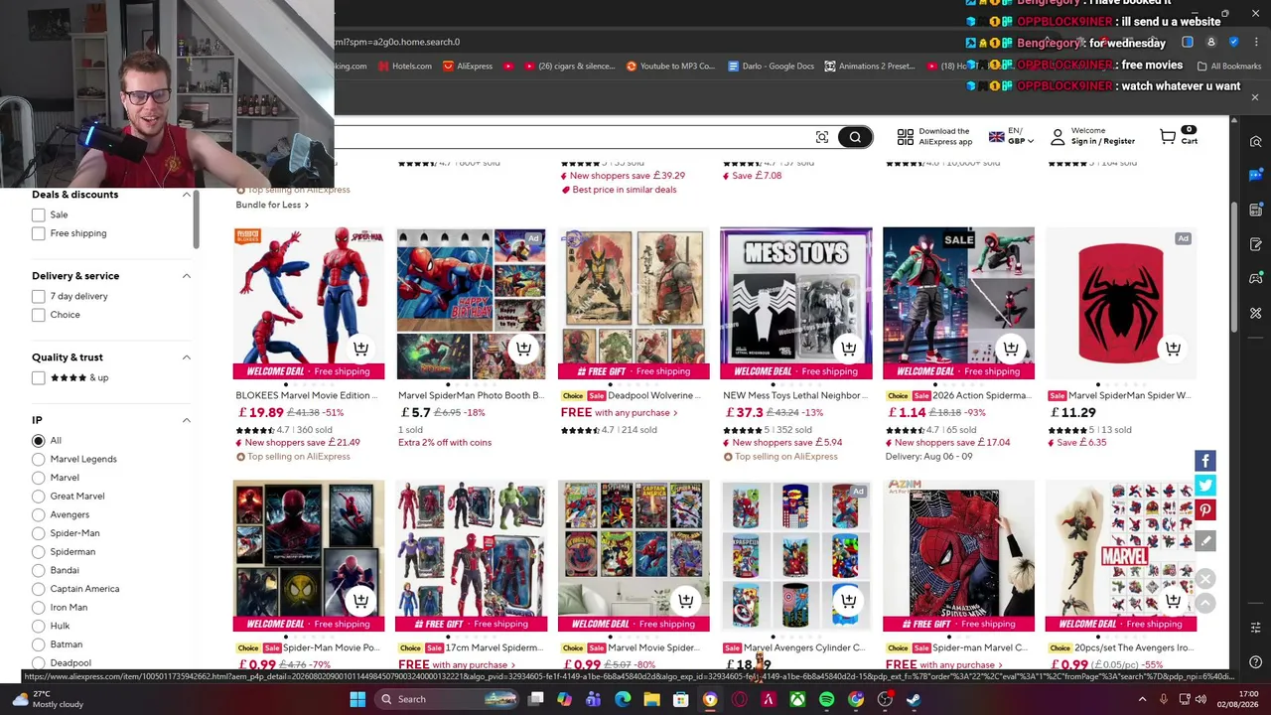Share page on Twitter

point(1204,486)
